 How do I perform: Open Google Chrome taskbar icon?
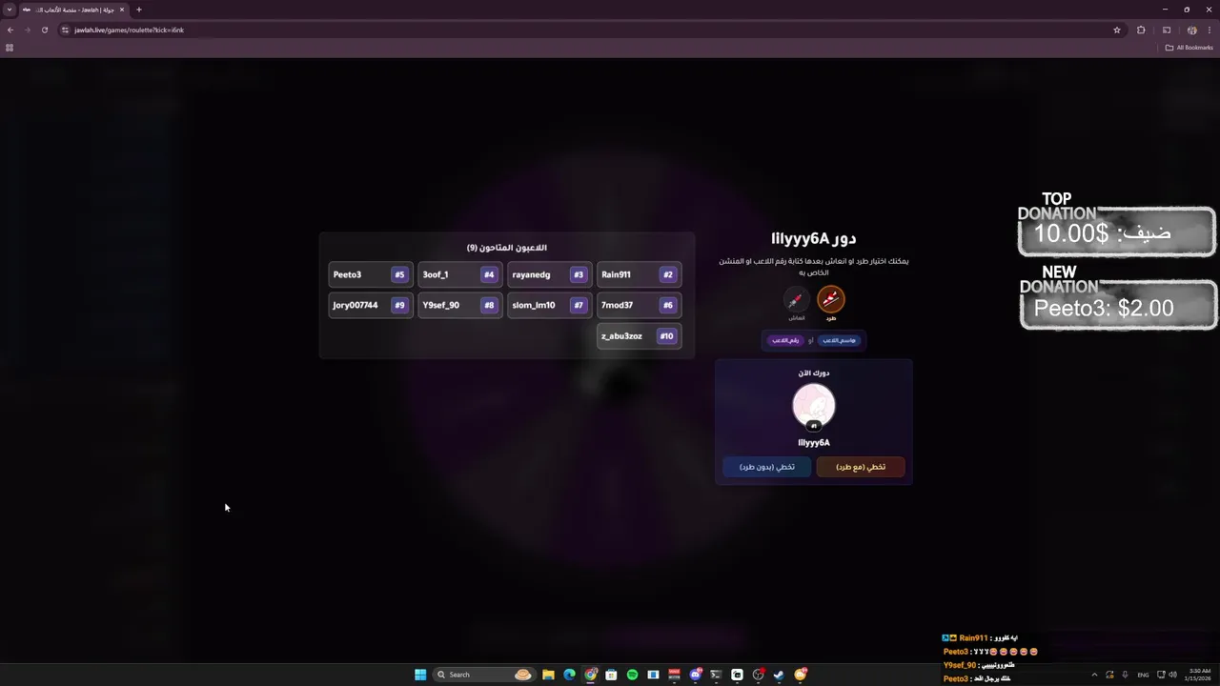(x=591, y=675)
